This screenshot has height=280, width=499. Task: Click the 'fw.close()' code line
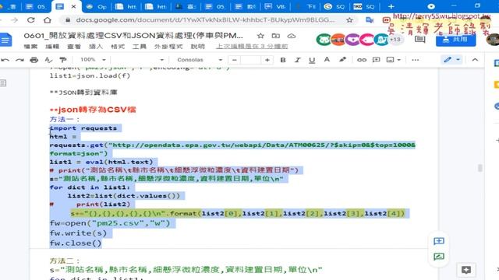point(76,243)
